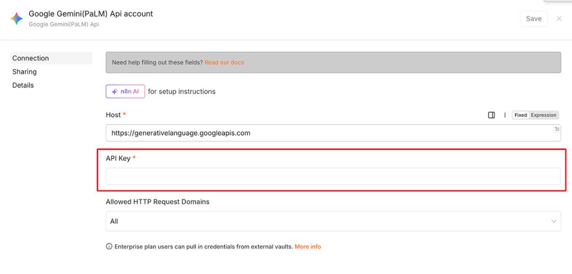Click the 'Host' field label

click(113, 115)
